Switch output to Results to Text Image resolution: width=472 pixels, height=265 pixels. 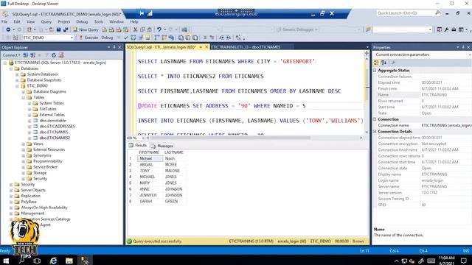coord(181,38)
